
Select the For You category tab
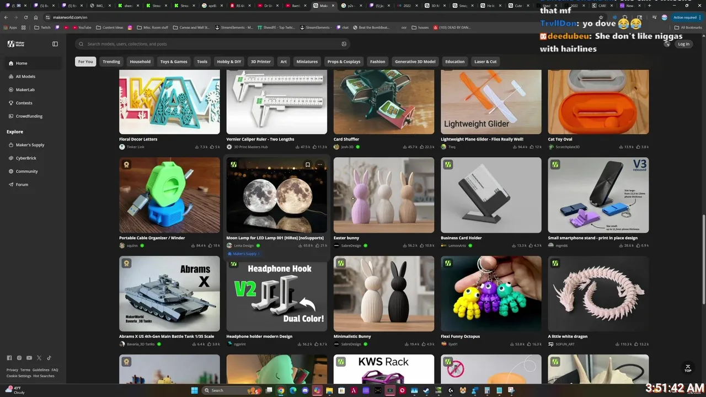click(x=85, y=62)
